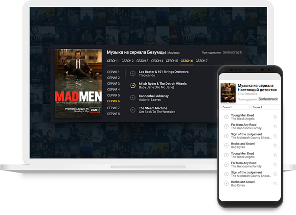Click copy icon beside first Far from Any Road
296x215 pixels.
coord(275,126)
